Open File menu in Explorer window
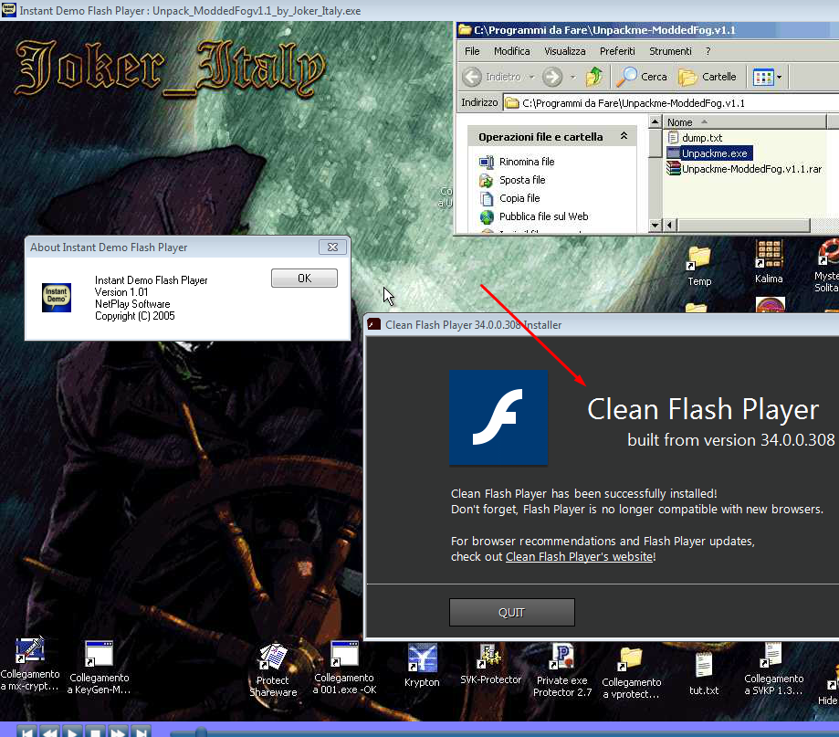This screenshot has height=737, width=839. (x=472, y=51)
